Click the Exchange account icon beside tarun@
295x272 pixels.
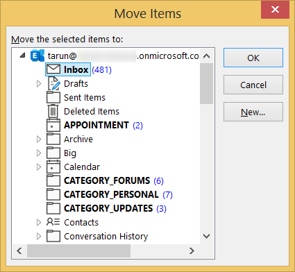37,56
